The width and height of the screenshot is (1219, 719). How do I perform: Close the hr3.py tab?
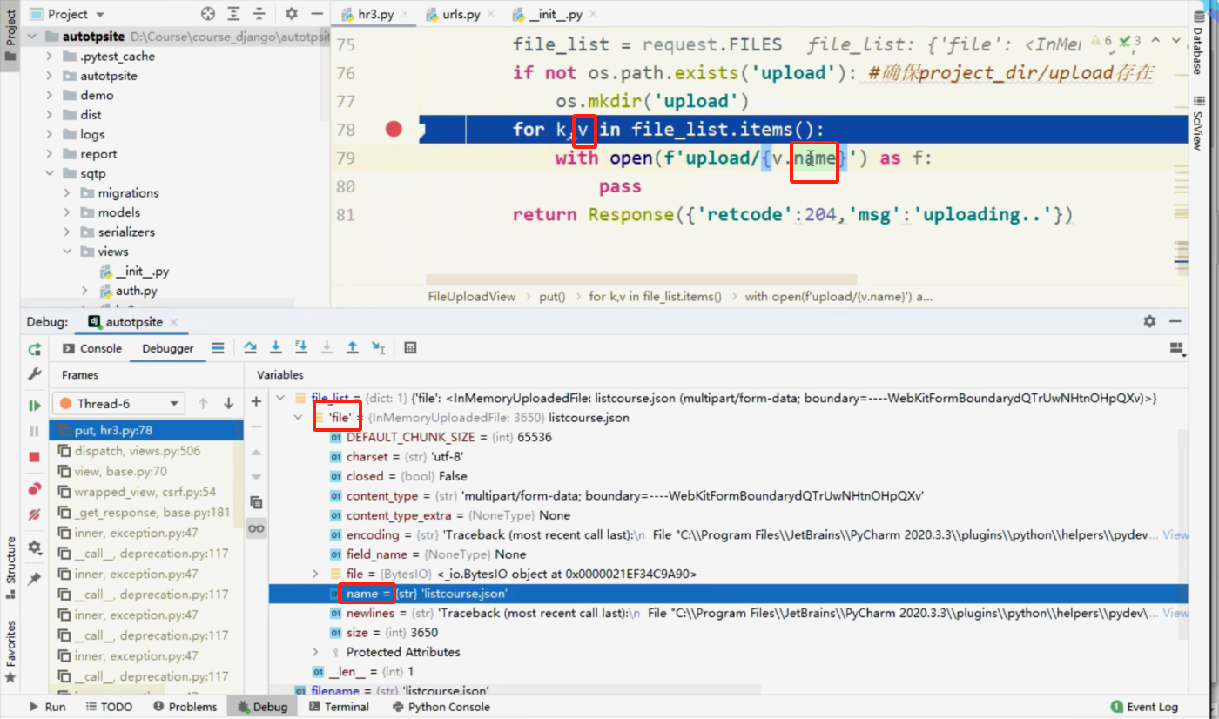tap(407, 16)
